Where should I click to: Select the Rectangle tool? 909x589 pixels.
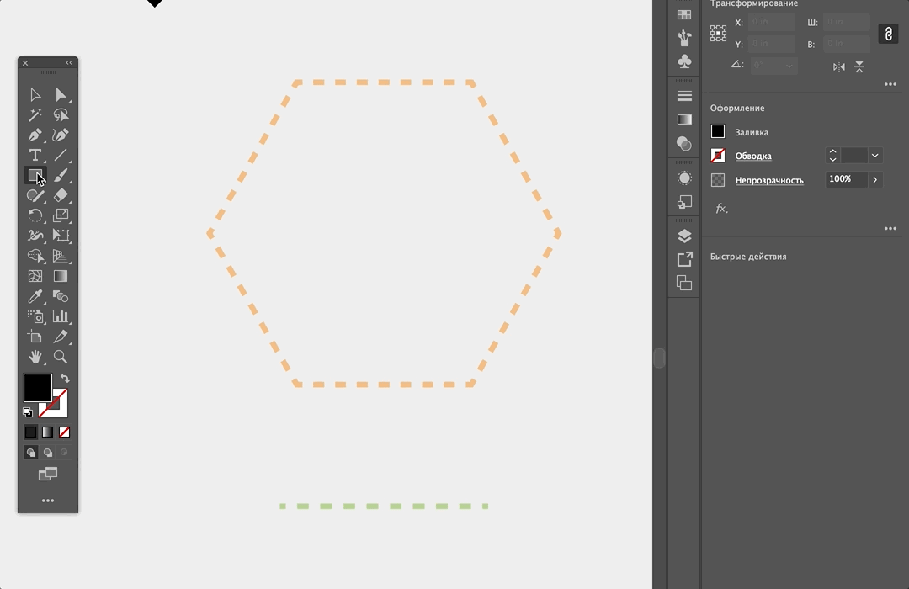point(35,175)
